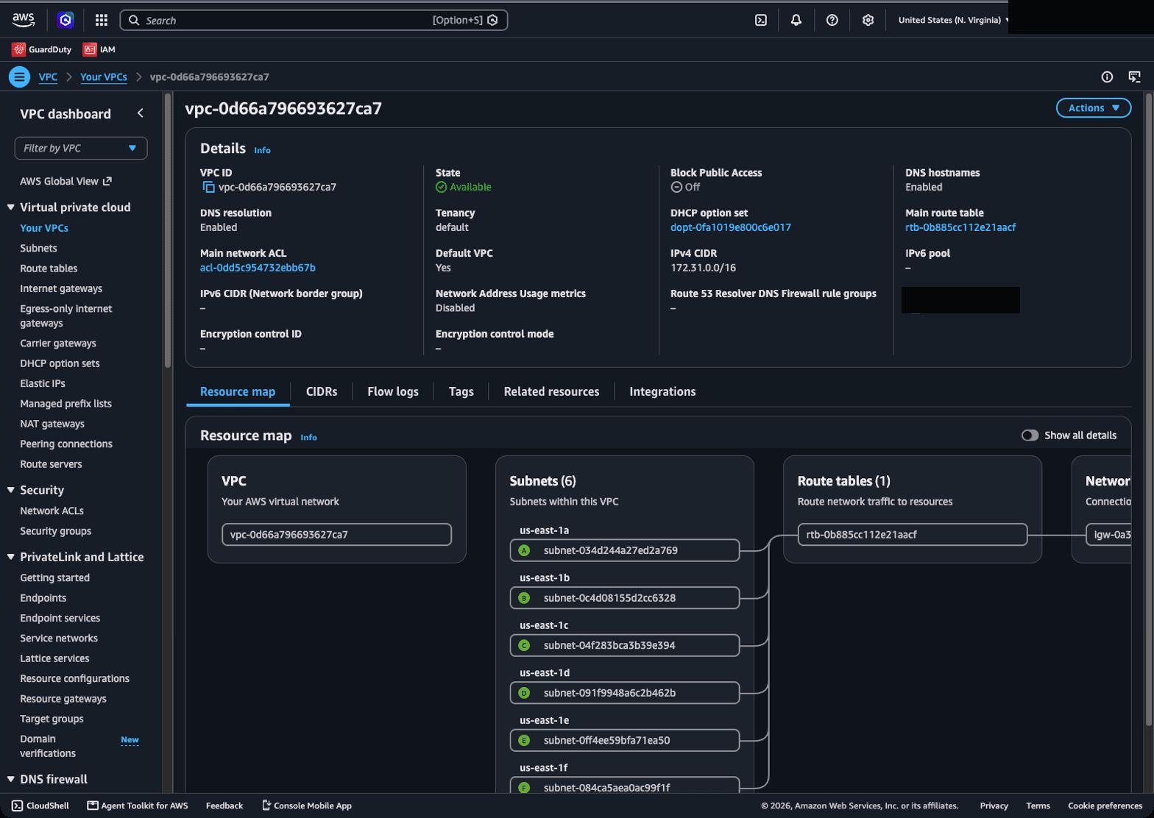Toggle the side navigation hamburger button
Screen dimensions: 1154x818
point(19,77)
